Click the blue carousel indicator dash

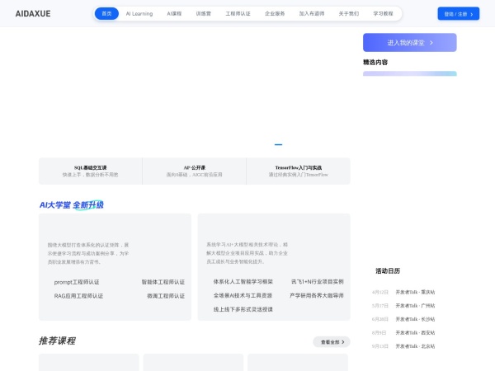point(278,144)
